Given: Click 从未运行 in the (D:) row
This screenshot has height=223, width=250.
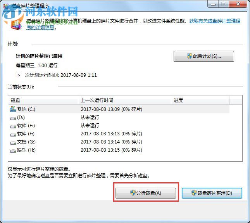Looking at the screenshot, I should [90, 118].
